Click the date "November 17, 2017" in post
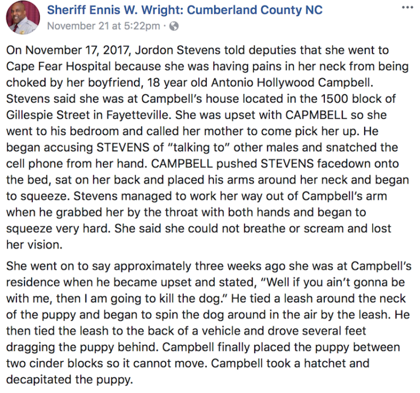Image resolution: width=420 pixels, height=393 pixels. (66, 50)
